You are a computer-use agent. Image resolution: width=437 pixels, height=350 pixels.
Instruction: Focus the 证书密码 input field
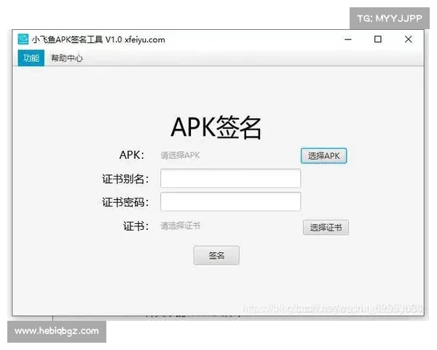pos(230,201)
